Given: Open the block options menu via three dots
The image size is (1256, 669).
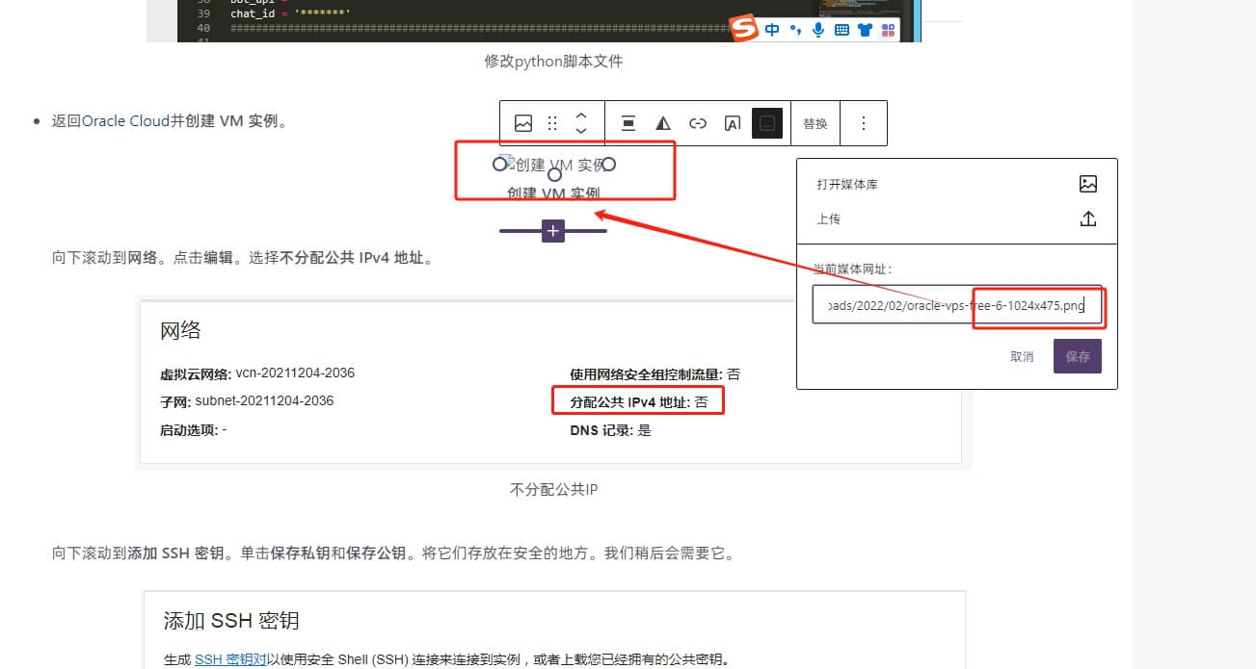Looking at the screenshot, I should pyautogui.click(x=864, y=122).
